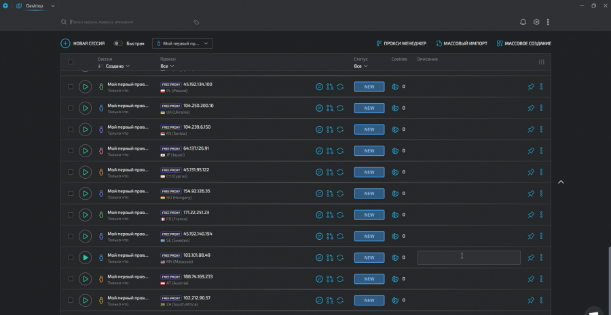The image size is (611, 315).
Task: Click the Cookies column header
Action: click(399, 60)
